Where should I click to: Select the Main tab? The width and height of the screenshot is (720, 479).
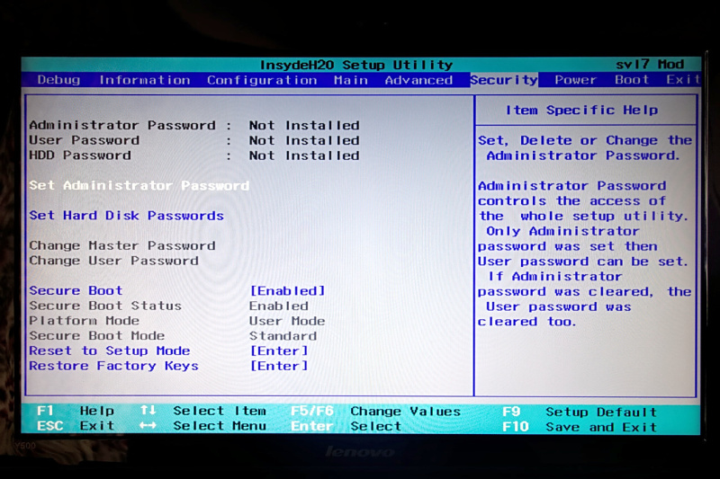(x=350, y=80)
